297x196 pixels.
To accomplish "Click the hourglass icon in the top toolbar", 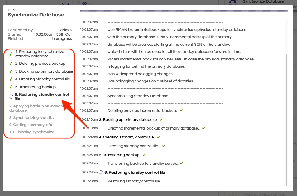I will pyautogui.click(x=79, y=3).
